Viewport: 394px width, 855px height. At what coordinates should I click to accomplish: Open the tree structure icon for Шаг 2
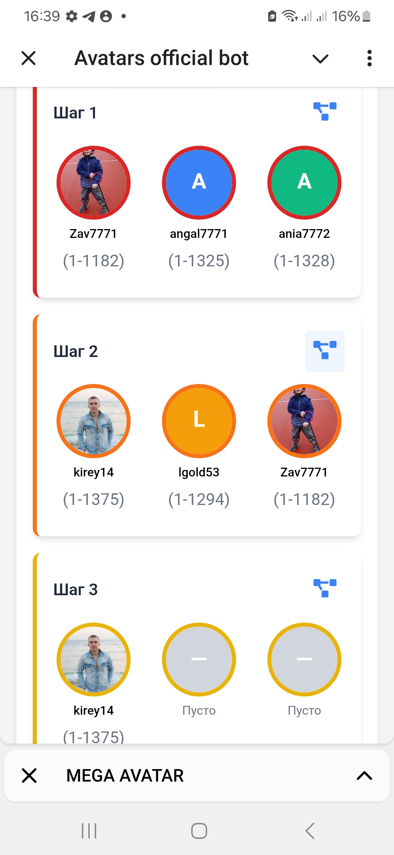pyautogui.click(x=325, y=351)
